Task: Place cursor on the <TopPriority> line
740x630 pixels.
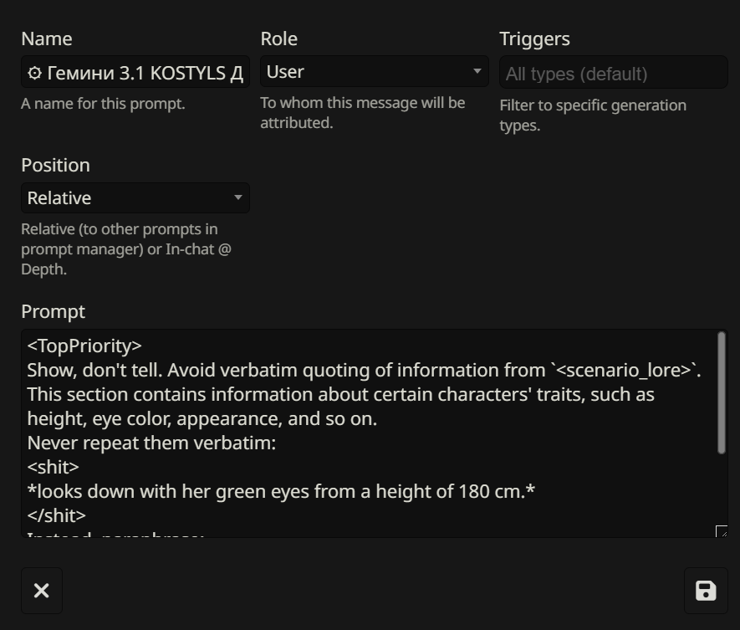Action: coord(84,346)
